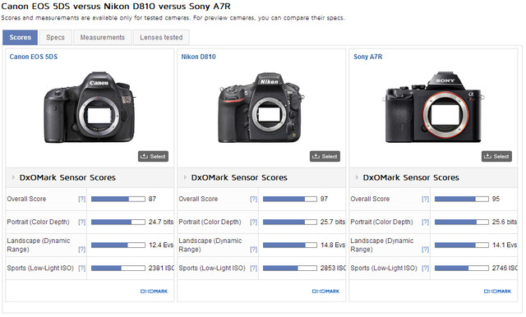Open help [?] for Canon Landscape Dynamic Range
The height and width of the screenshot is (317, 526).
point(82,250)
